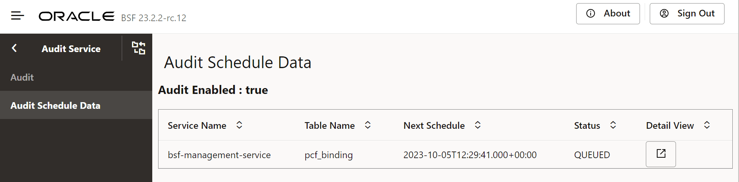Click the sidebar layout switch icon

[139, 48]
